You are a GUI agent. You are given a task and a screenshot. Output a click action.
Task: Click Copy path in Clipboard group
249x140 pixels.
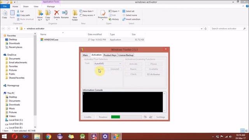click(23, 15)
